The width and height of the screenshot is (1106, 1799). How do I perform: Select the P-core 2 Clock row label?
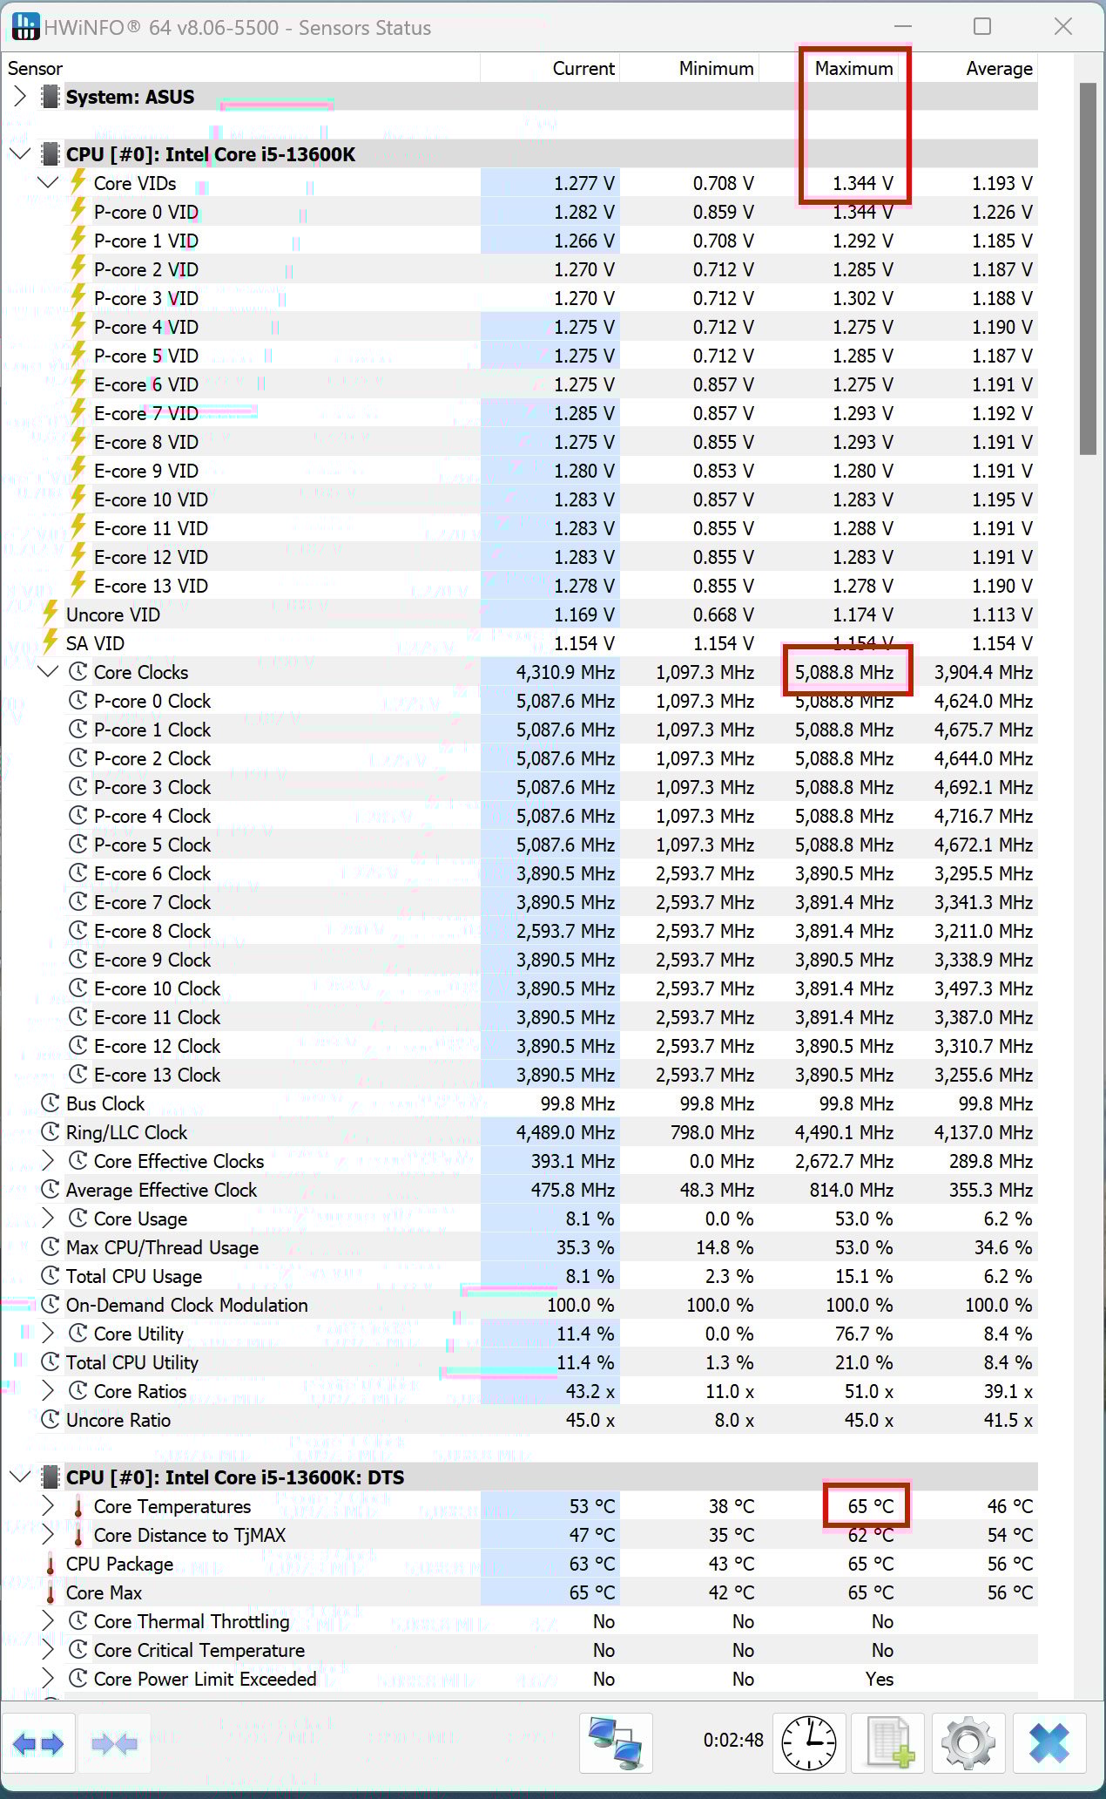[152, 758]
